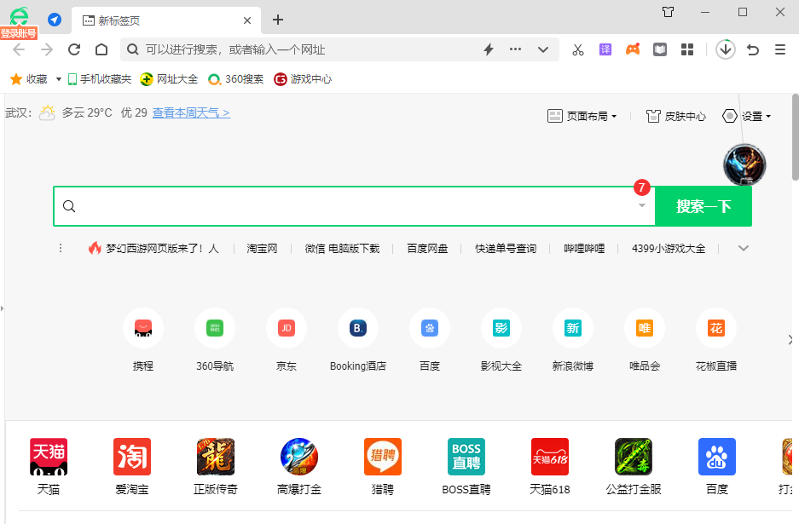Click the 查看本周天气 link
The image size is (799, 524).
(191, 112)
